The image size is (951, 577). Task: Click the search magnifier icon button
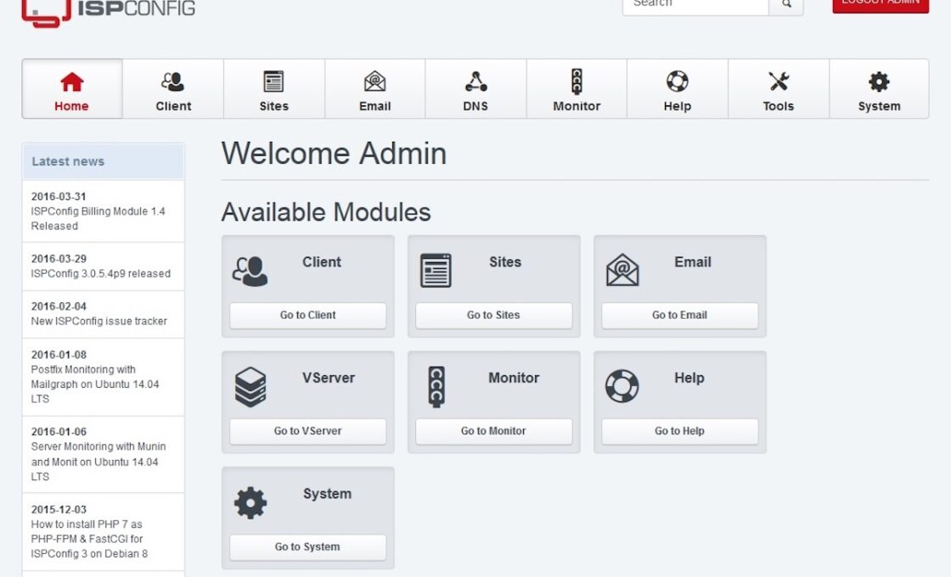tap(786, 4)
